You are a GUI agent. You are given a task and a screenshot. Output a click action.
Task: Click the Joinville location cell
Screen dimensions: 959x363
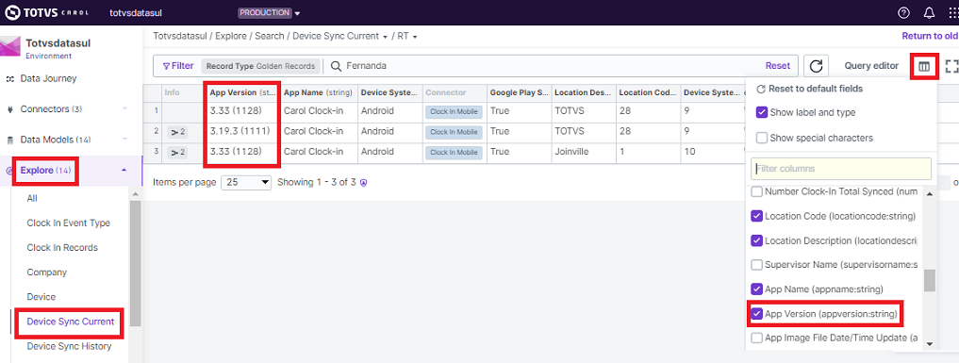(571, 151)
